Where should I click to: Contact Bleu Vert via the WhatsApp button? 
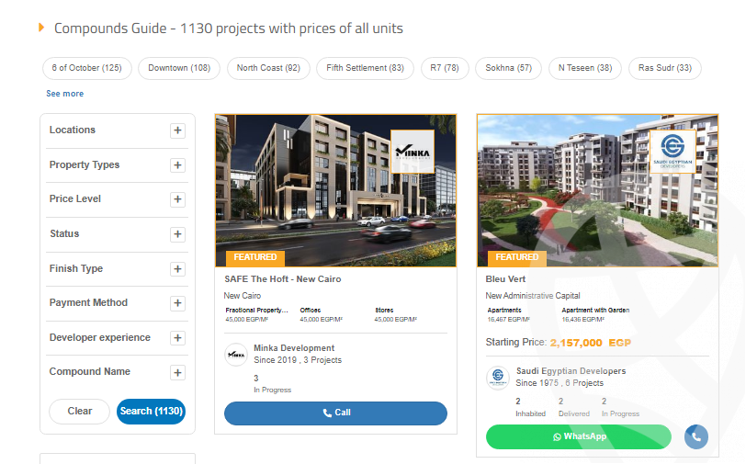tap(579, 436)
